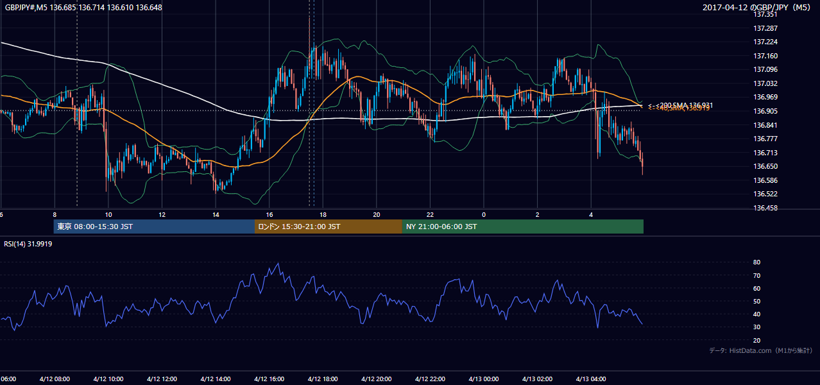This screenshot has height=385, width=820.
Task: Click the 4/12 20:00 date axis label
Action: tap(376, 379)
